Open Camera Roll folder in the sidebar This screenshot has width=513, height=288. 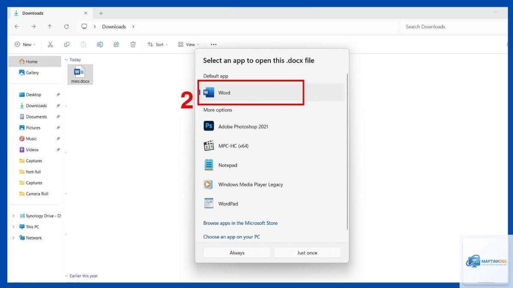pos(35,194)
